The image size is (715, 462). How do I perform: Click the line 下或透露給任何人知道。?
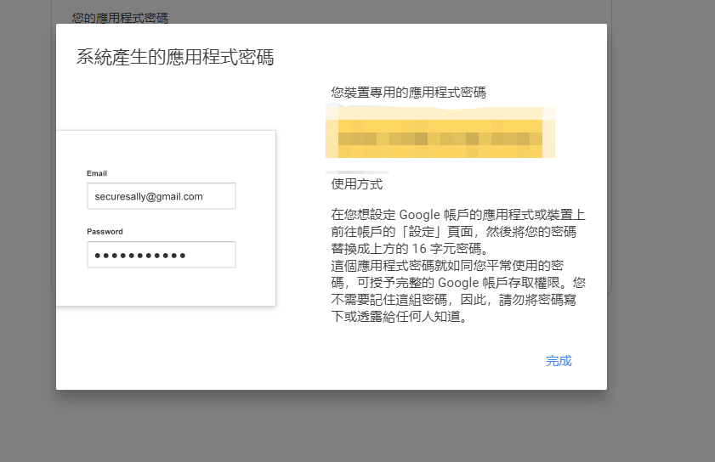click(x=400, y=317)
